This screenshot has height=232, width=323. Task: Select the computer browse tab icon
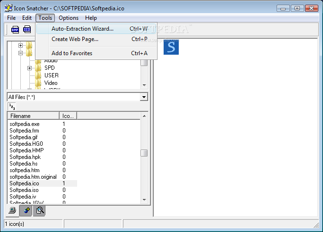[12, 210]
